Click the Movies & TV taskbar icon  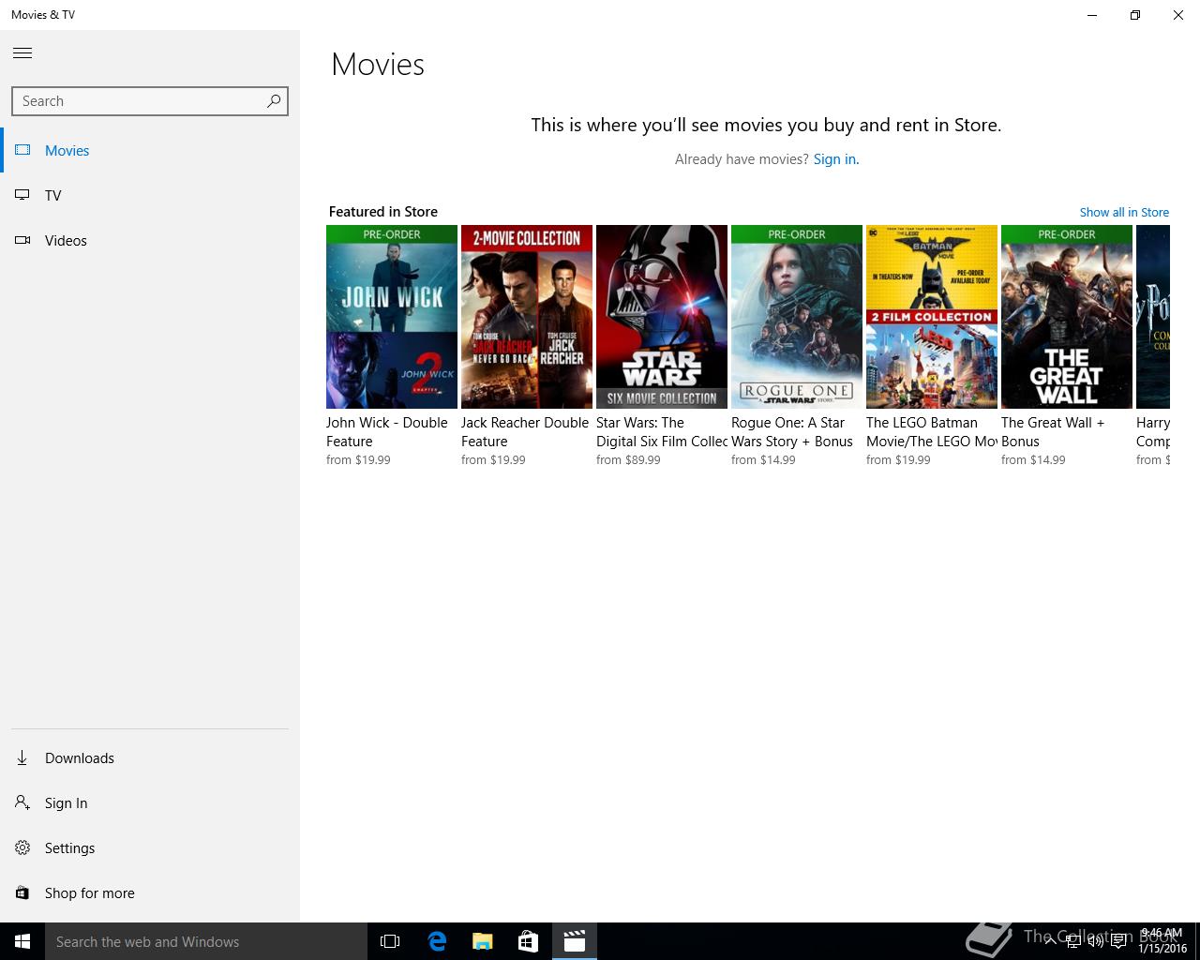tap(574, 941)
